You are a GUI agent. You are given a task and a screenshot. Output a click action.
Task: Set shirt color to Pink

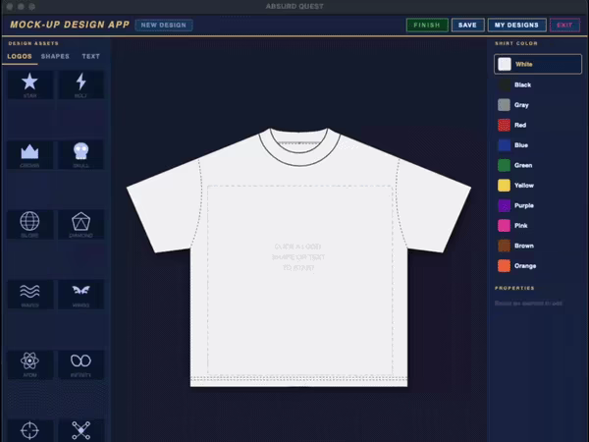(538, 226)
